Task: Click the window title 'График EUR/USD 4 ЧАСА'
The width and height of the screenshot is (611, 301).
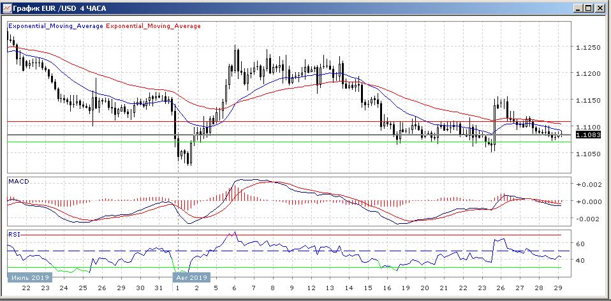Action: click(x=57, y=8)
